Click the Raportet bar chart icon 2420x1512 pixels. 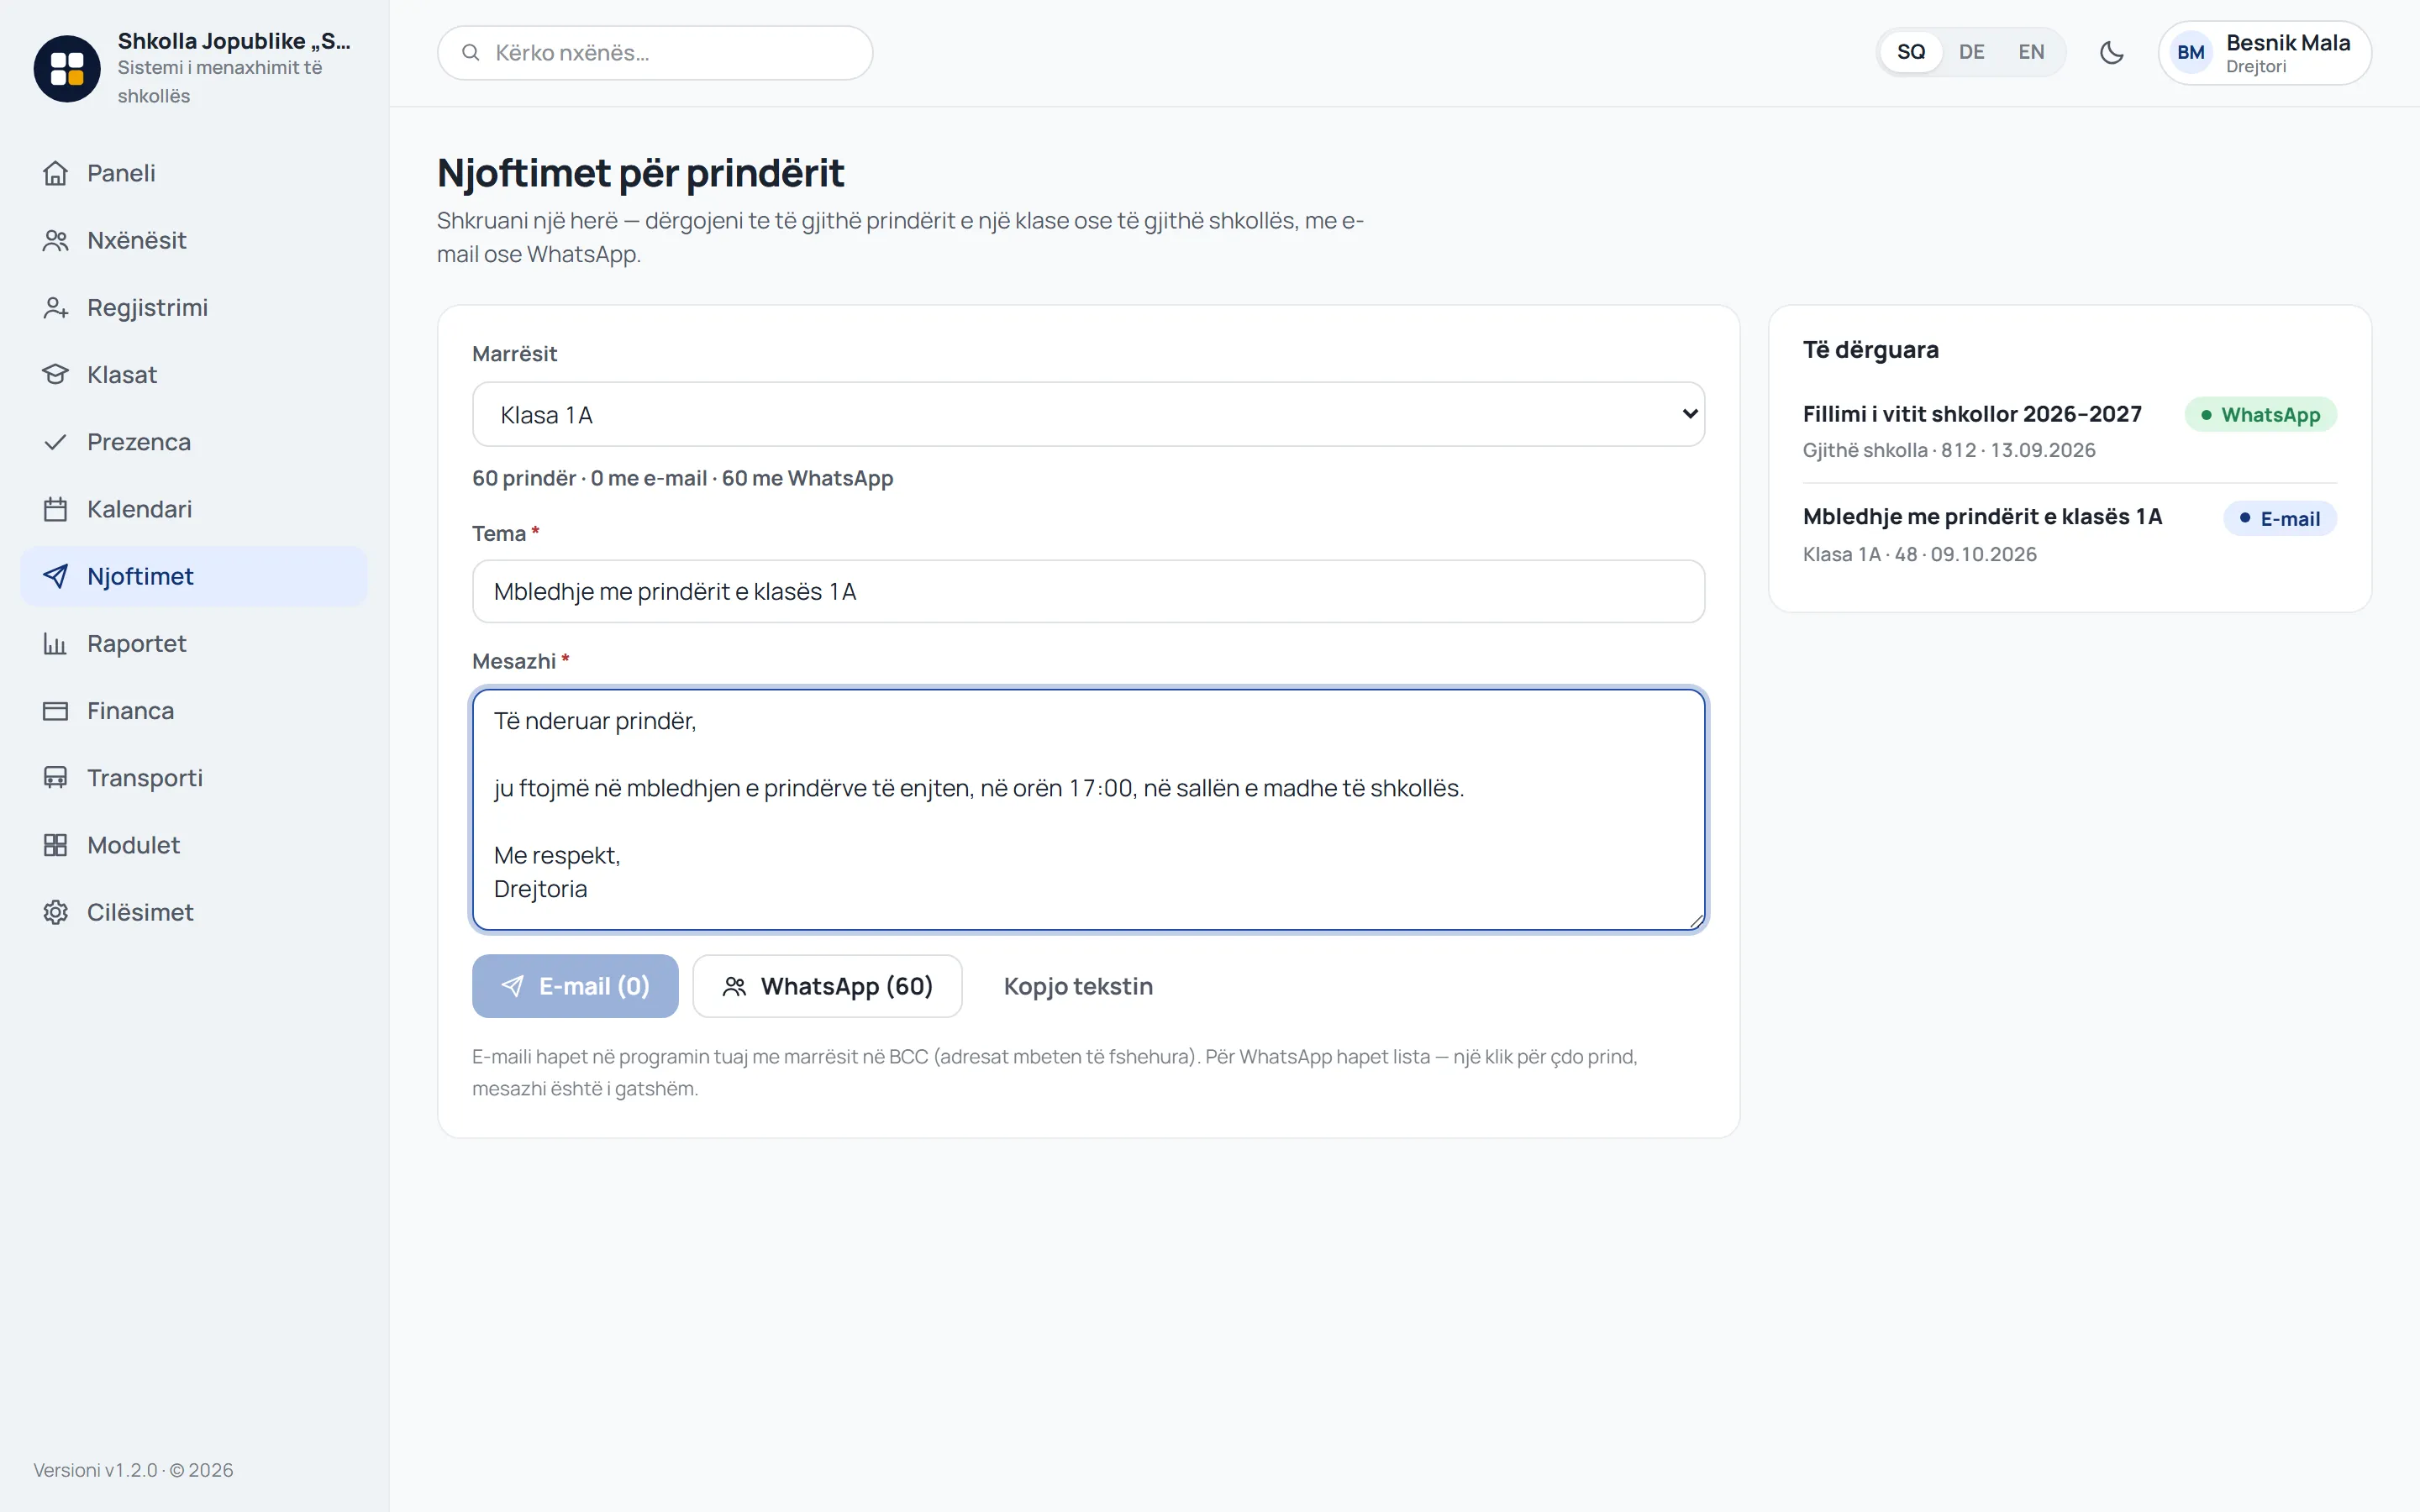tap(56, 643)
